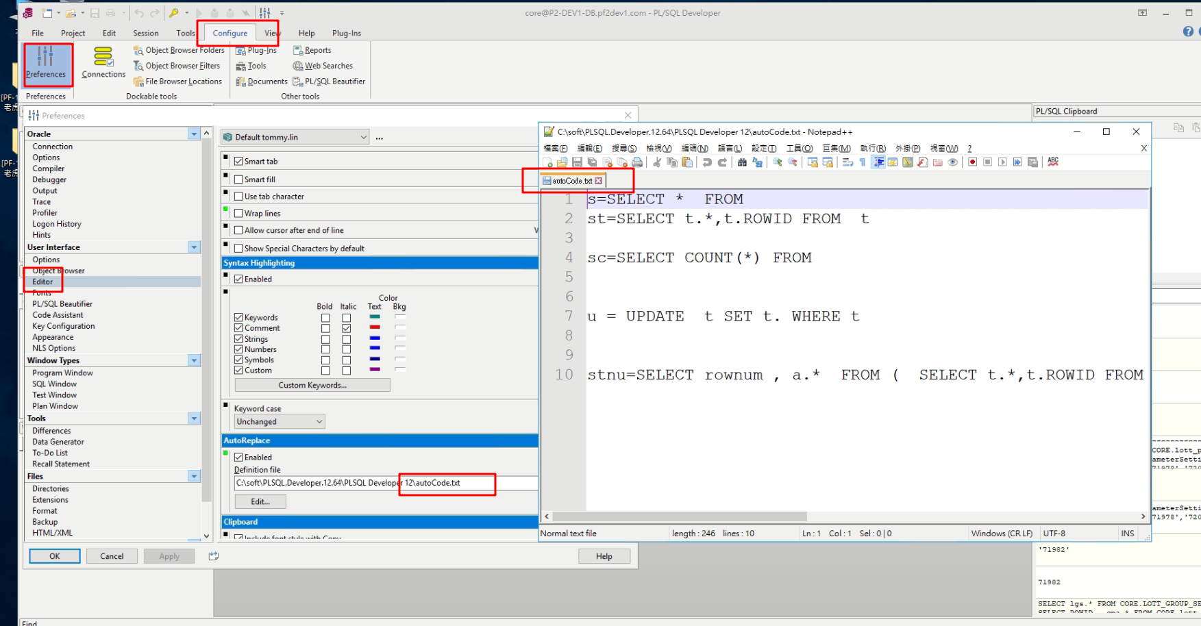Click the Custom purple text color swatch
1201x626 pixels.
point(375,370)
